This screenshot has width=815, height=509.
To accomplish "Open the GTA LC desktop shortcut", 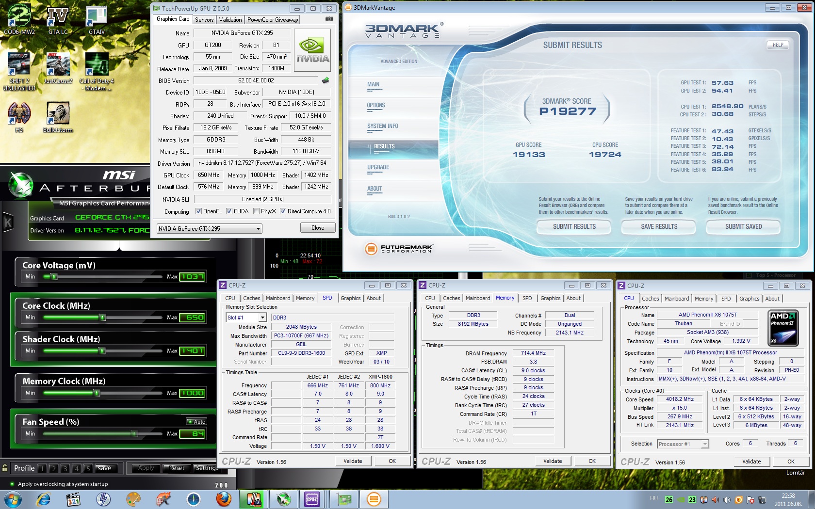I will (x=58, y=19).
